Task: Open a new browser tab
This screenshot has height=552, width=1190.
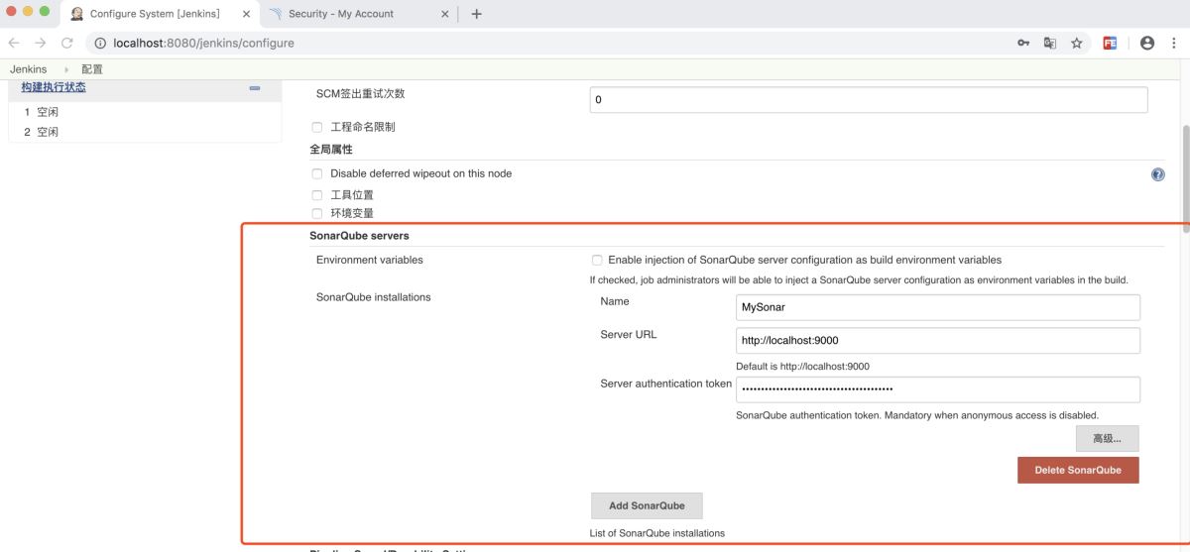Action: click(477, 14)
